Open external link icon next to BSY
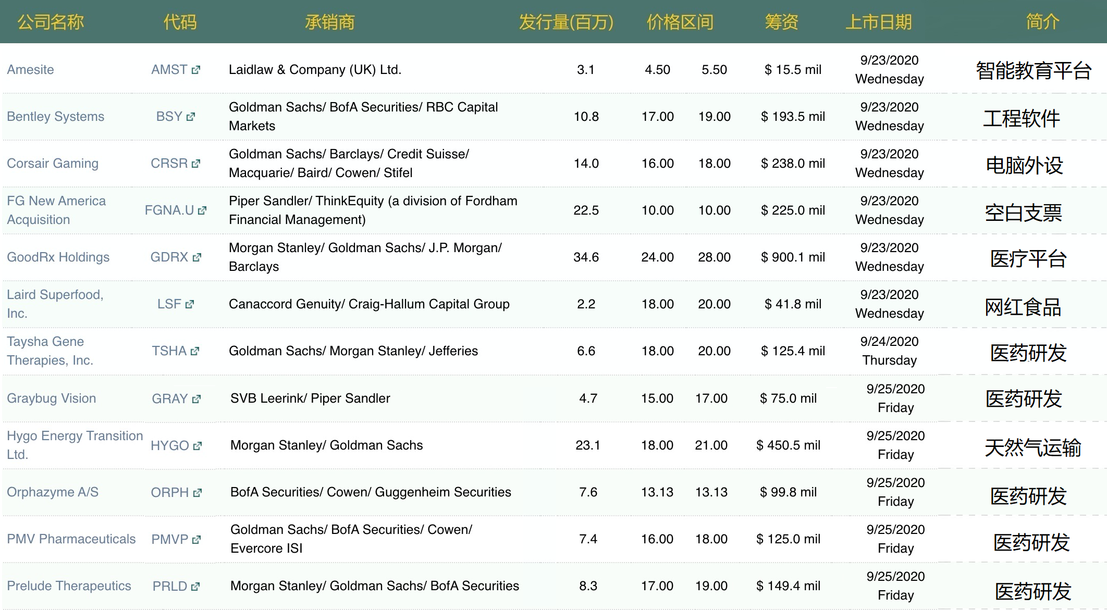Image resolution: width=1107 pixels, height=610 pixels. pyautogui.click(x=191, y=117)
